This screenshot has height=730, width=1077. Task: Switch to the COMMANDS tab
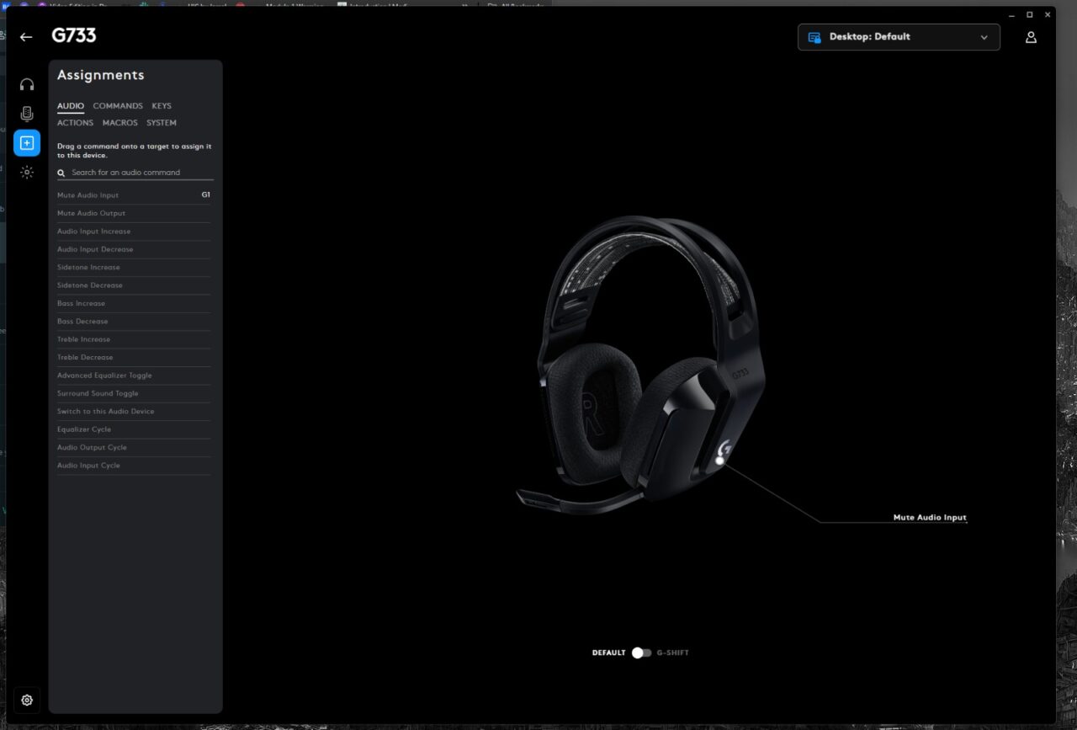coord(118,105)
